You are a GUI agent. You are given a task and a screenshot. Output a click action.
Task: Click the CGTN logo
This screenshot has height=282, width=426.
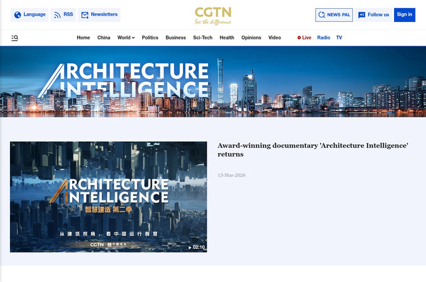(213, 16)
